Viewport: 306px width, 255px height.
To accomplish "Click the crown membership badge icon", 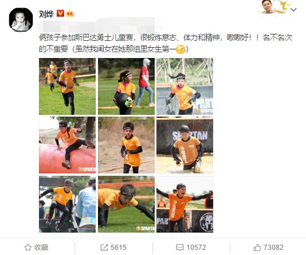I will pos(70,14).
